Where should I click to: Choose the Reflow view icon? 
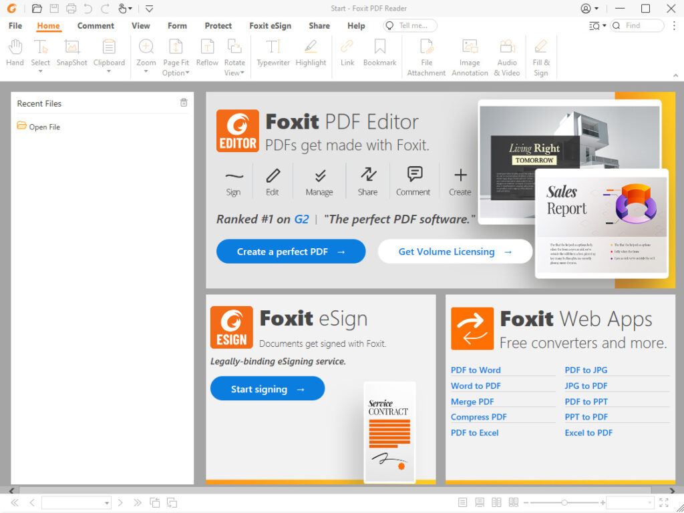pos(207,53)
